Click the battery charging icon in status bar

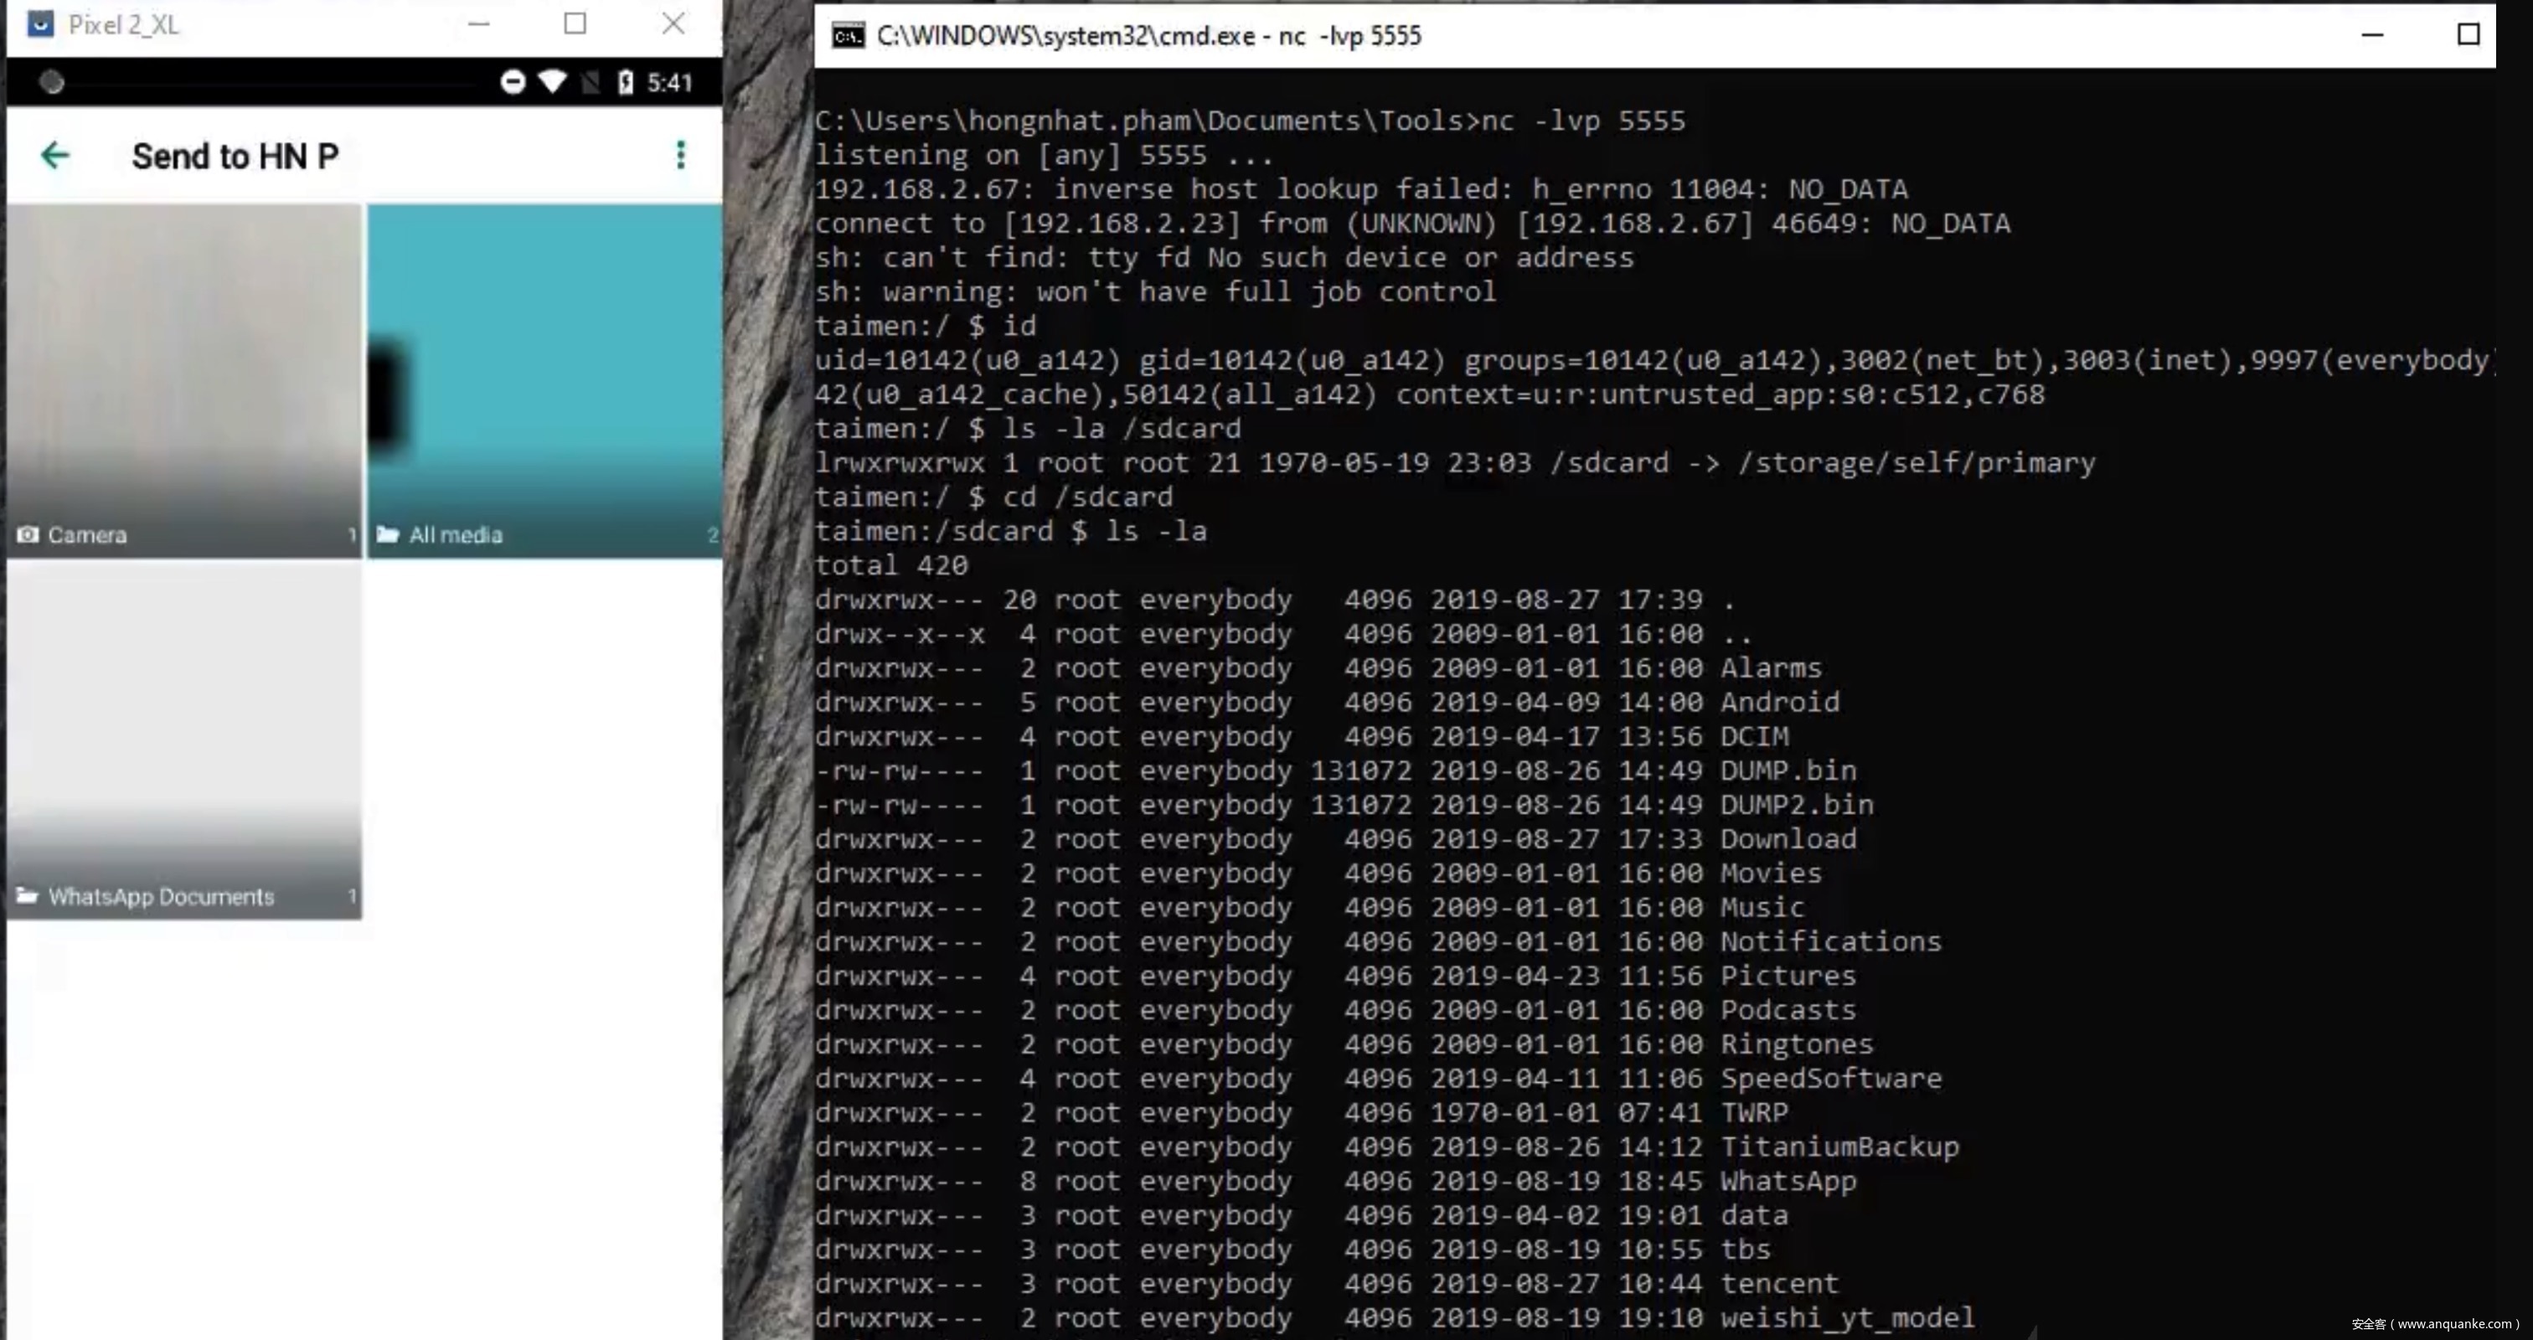tap(626, 83)
